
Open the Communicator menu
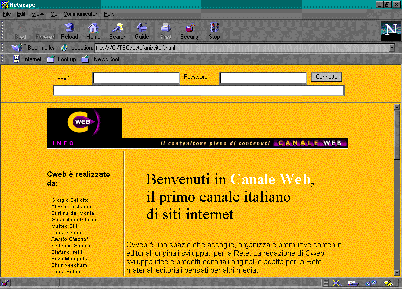click(x=80, y=14)
